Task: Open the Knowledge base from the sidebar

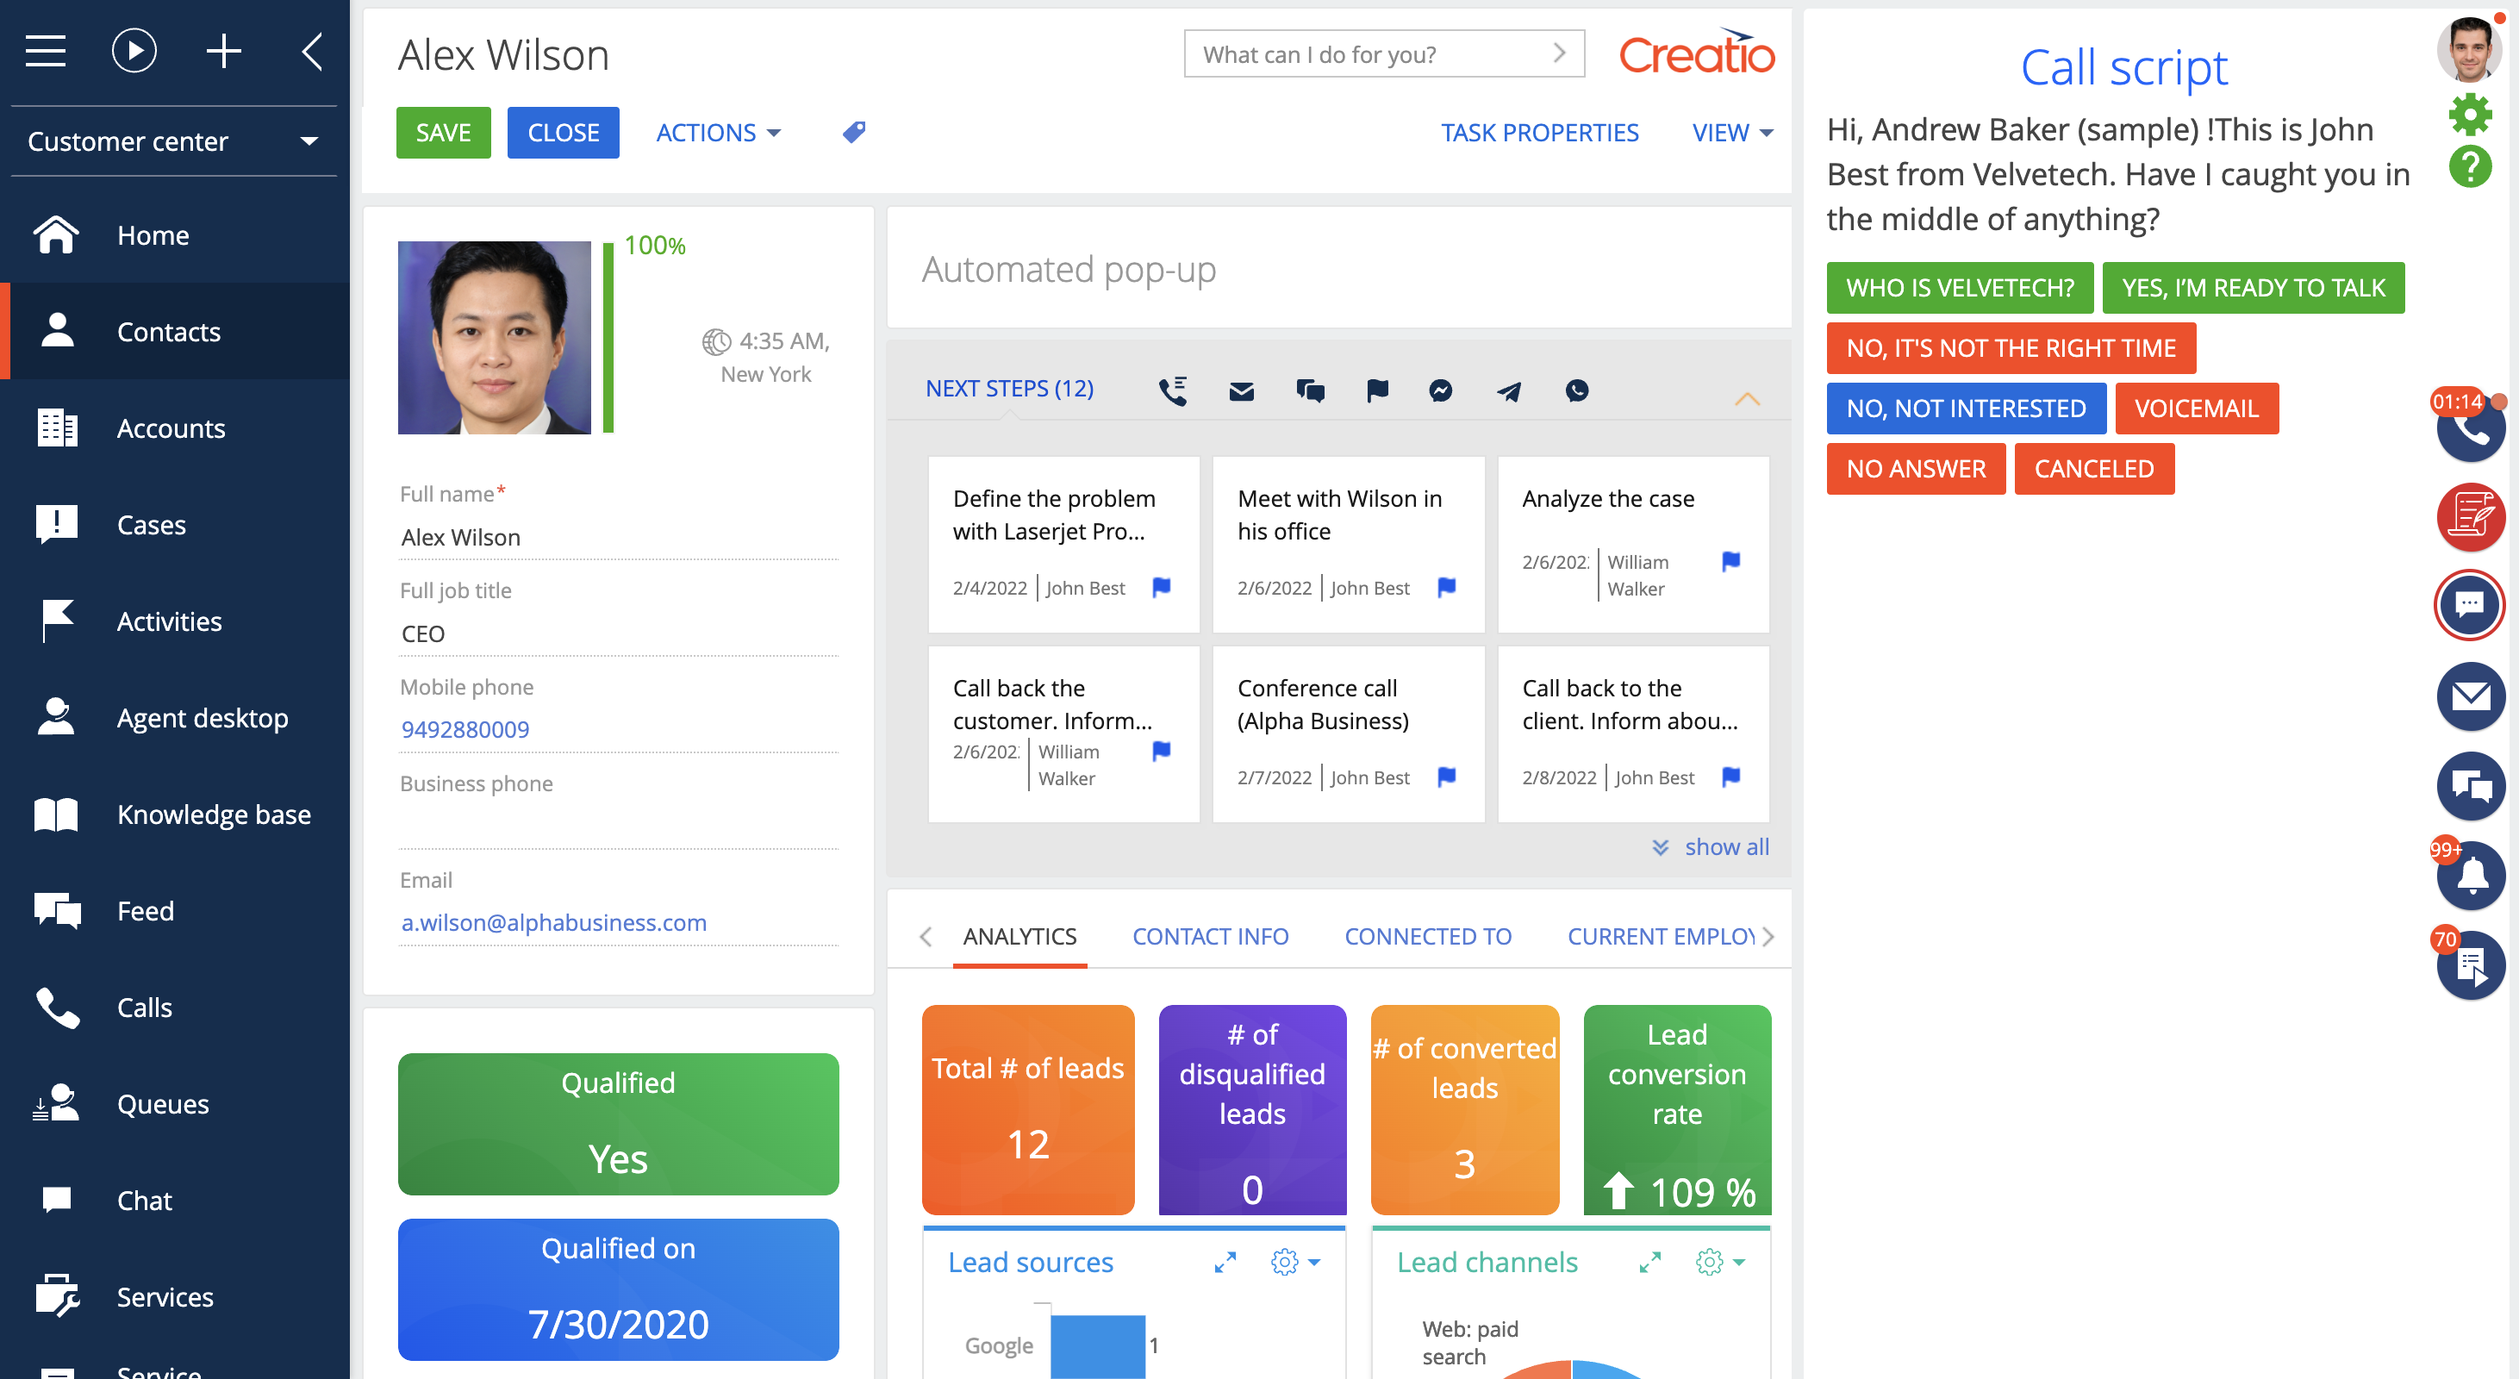Action: pos(215,814)
